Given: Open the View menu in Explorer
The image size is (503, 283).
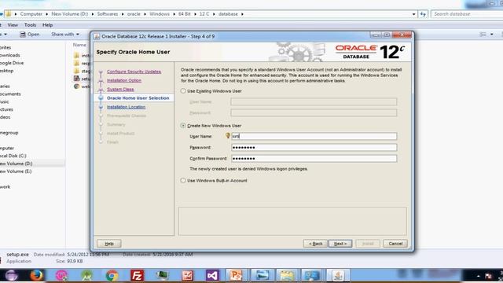Looking at the screenshot, I should point(13,25).
